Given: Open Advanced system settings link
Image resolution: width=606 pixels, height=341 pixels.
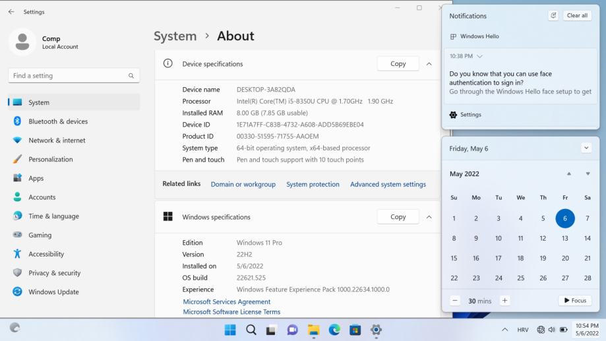Looking at the screenshot, I should click(x=388, y=185).
